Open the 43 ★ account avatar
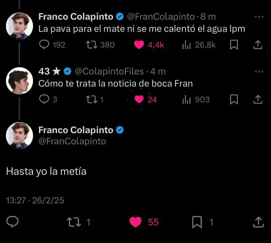Image resolution: width=271 pixels, height=243 pixels. click(19, 81)
